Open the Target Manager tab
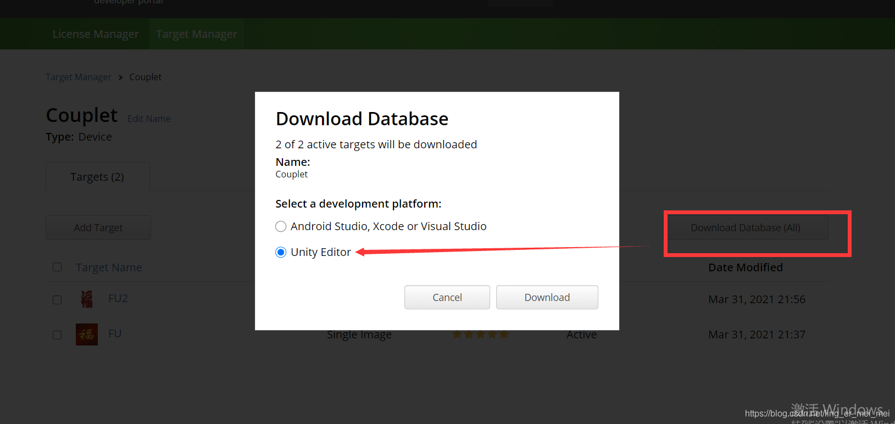 (x=197, y=34)
